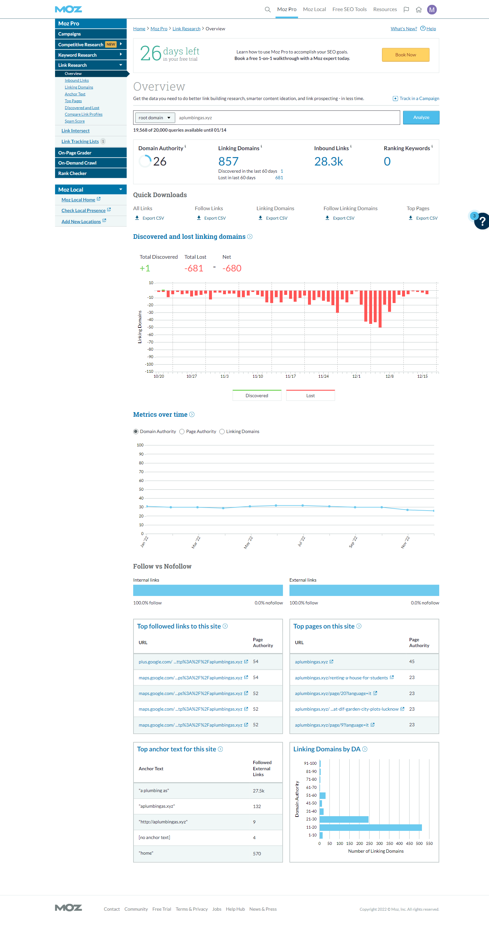Open external link icon for plus.google.com row
The width and height of the screenshot is (489, 926).
point(246,661)
